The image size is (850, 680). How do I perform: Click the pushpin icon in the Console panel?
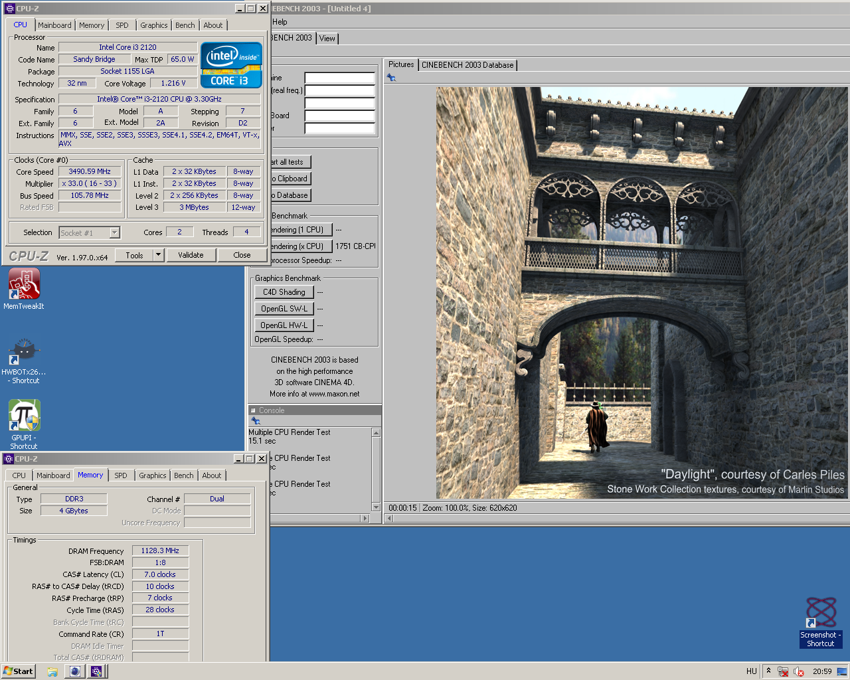coord(256,421)
